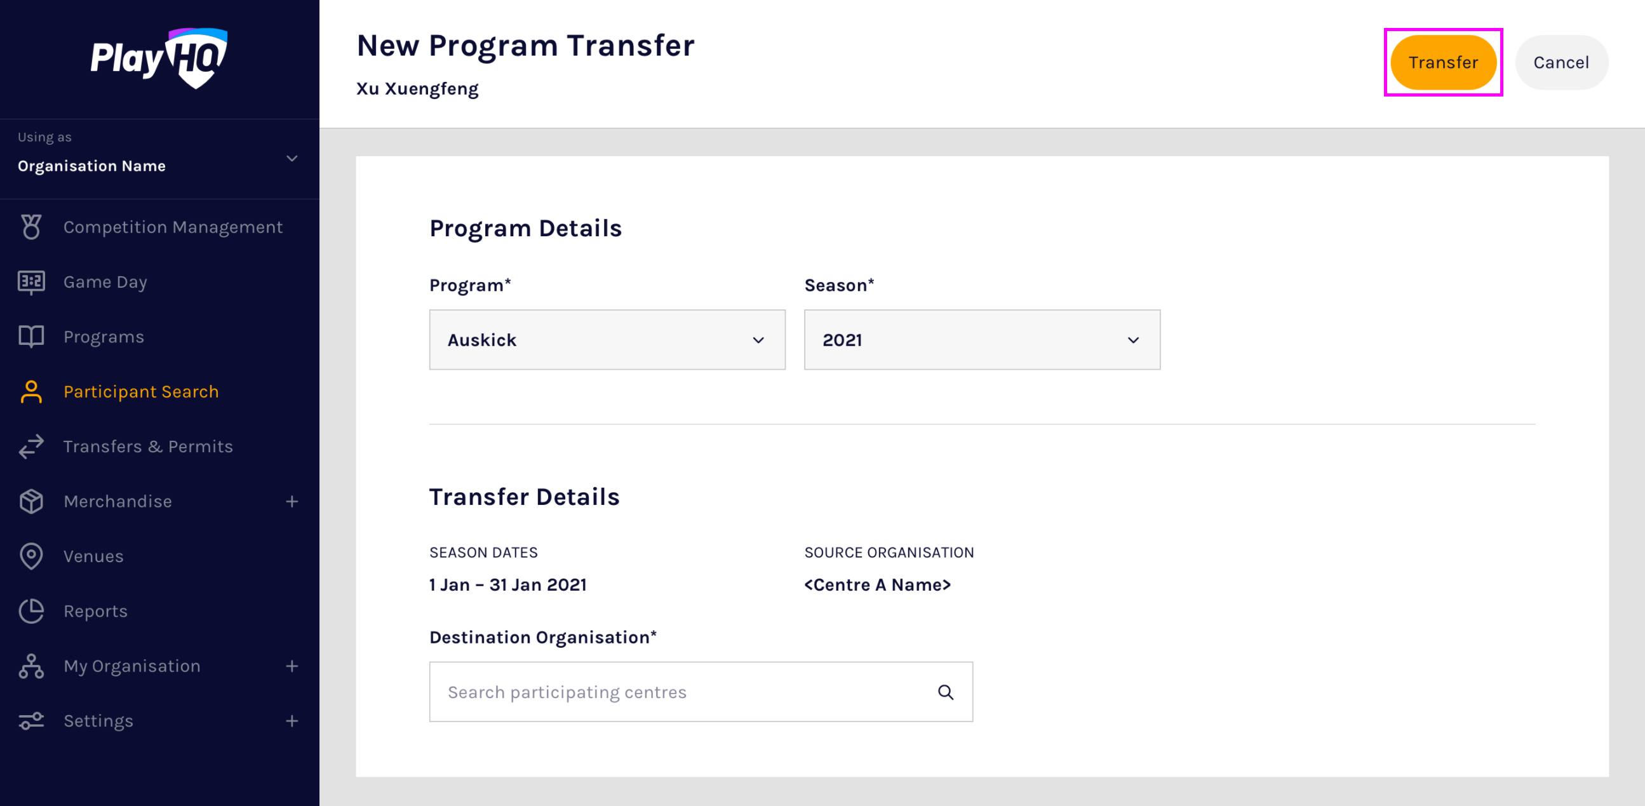Click the Transfers & Permits arrows icon

[30, 447]
